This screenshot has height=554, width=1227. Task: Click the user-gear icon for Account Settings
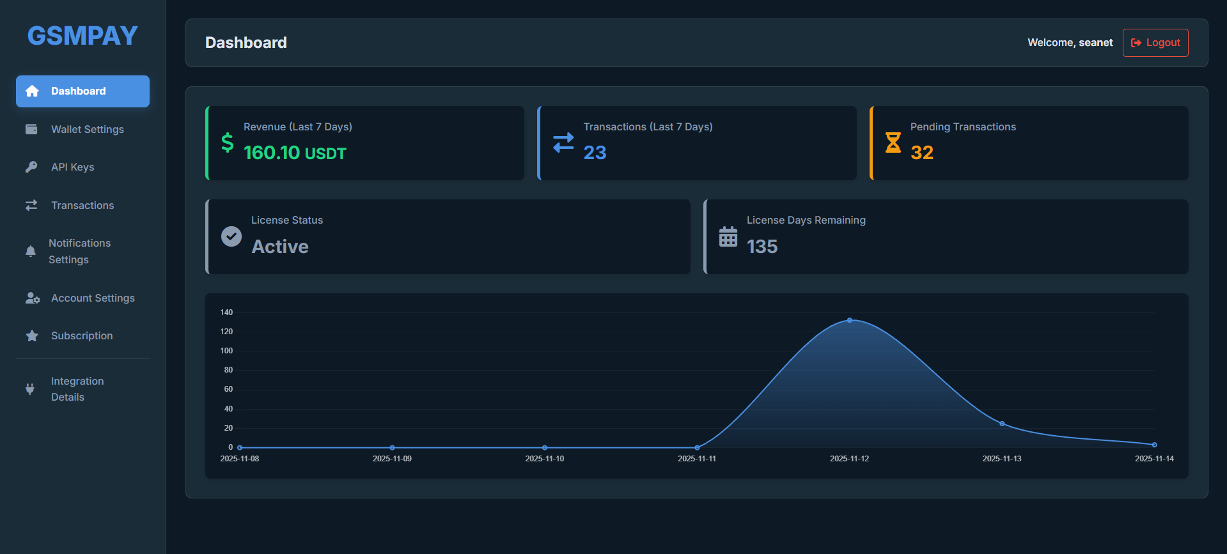32,298
